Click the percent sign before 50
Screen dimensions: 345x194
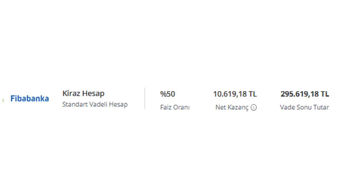click(x=163, y=94)
